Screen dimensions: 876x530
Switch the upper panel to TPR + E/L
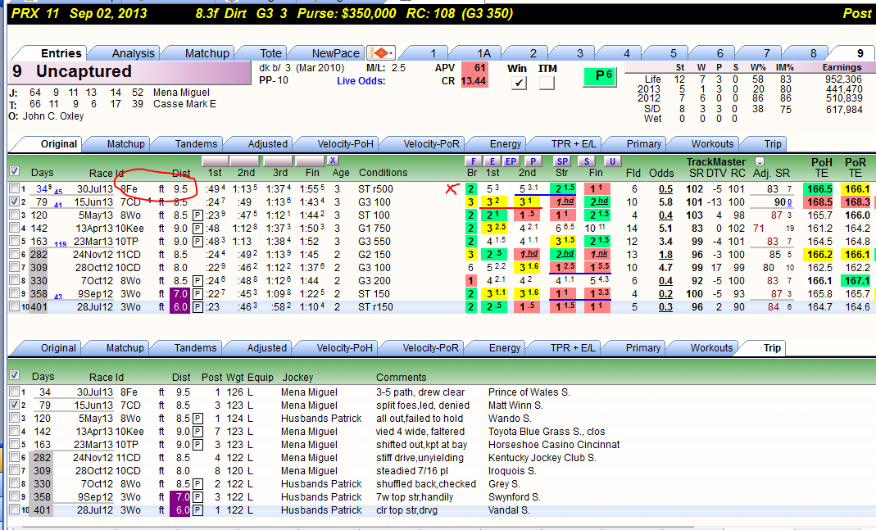pyautogui.click(x=573, y=143)
